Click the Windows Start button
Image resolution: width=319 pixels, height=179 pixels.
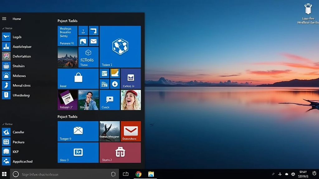point(4,174)
